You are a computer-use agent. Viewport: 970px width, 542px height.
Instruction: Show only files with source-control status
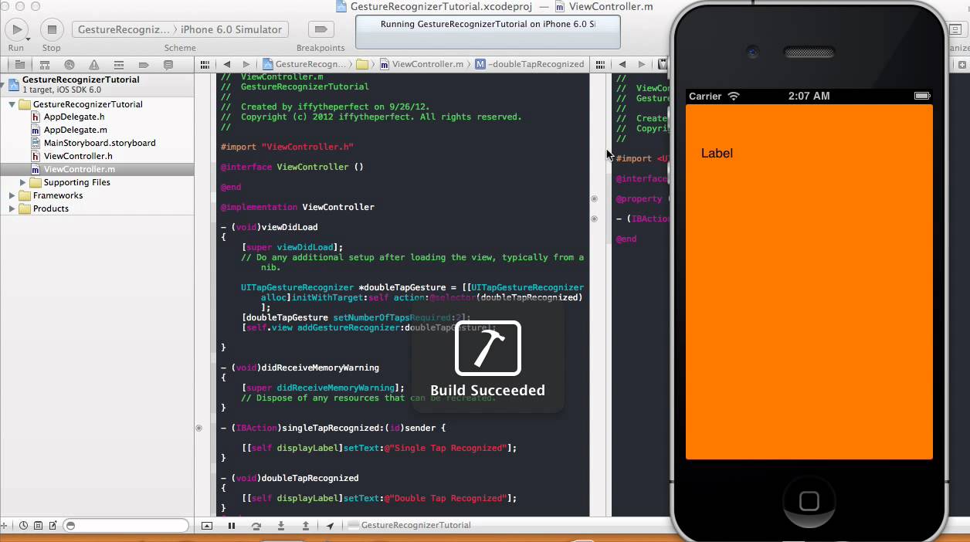(39, 526)
